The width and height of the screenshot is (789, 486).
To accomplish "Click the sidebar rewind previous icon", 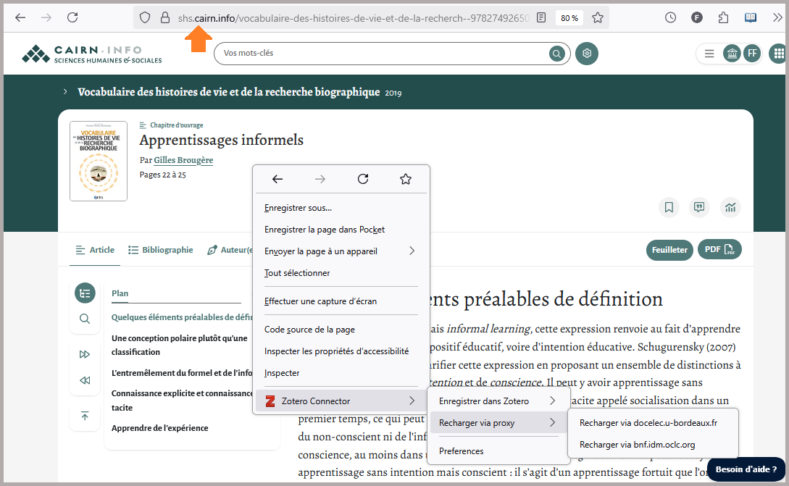I will (85, 380).
